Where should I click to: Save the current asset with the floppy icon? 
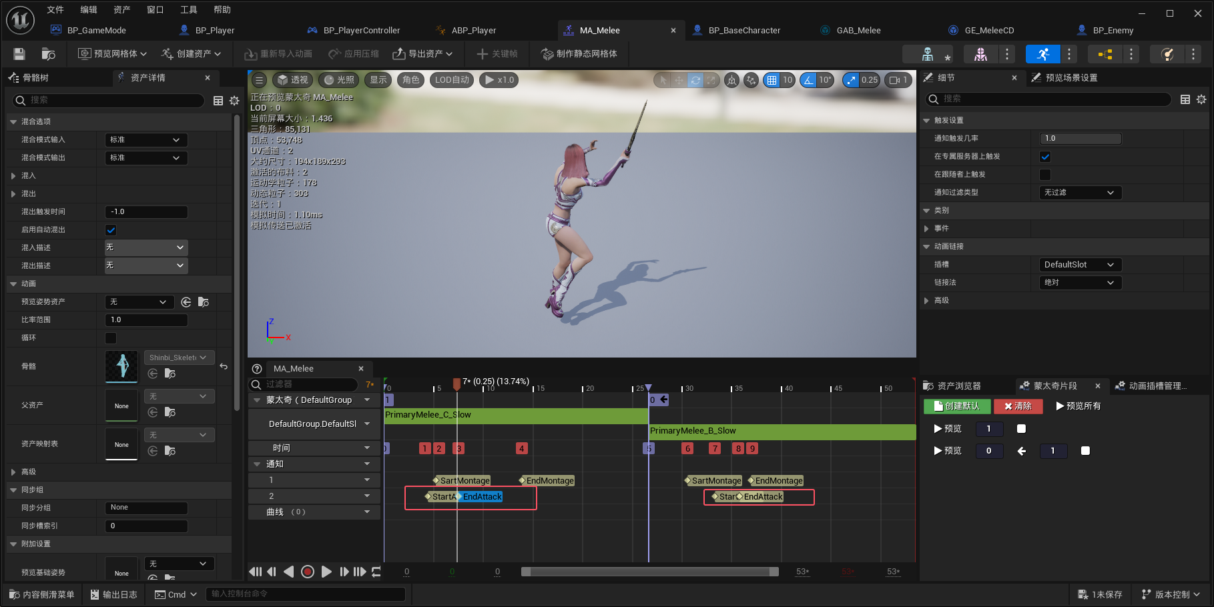point(19,54)
